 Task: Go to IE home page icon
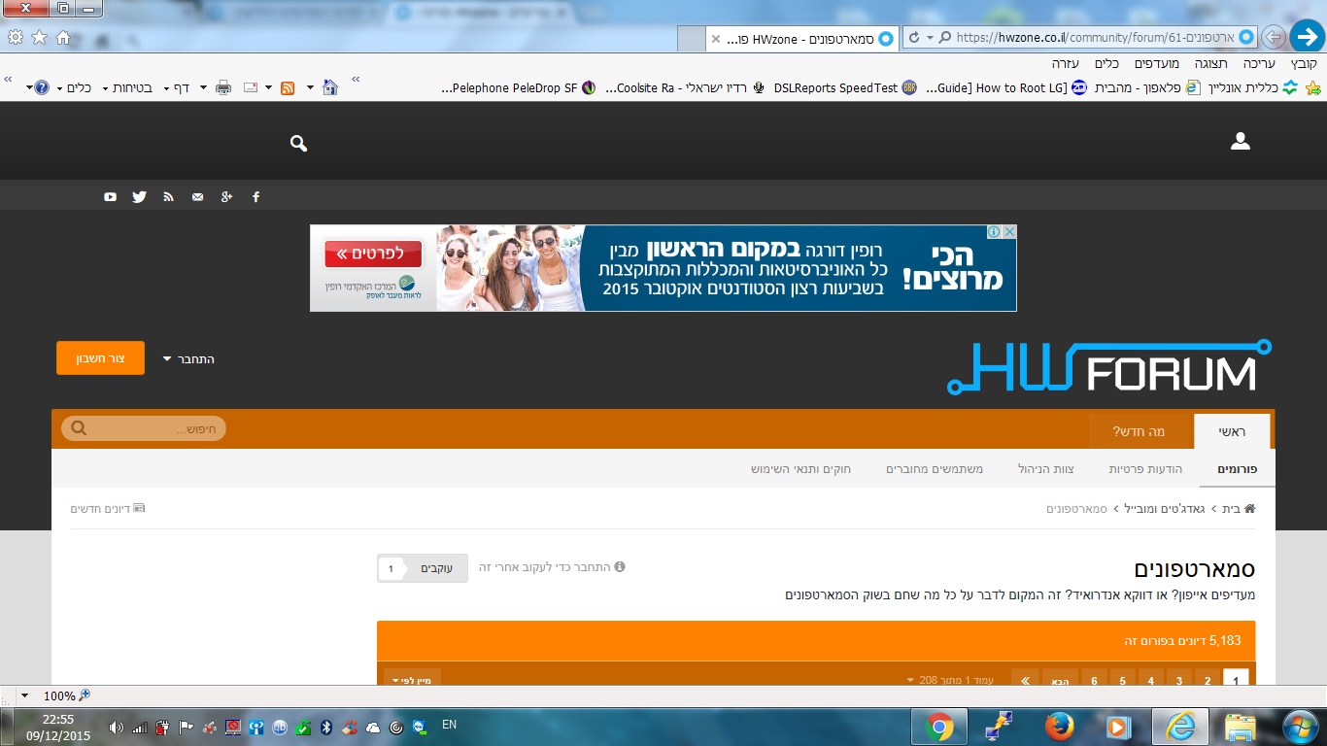click(x=63, y=37)
